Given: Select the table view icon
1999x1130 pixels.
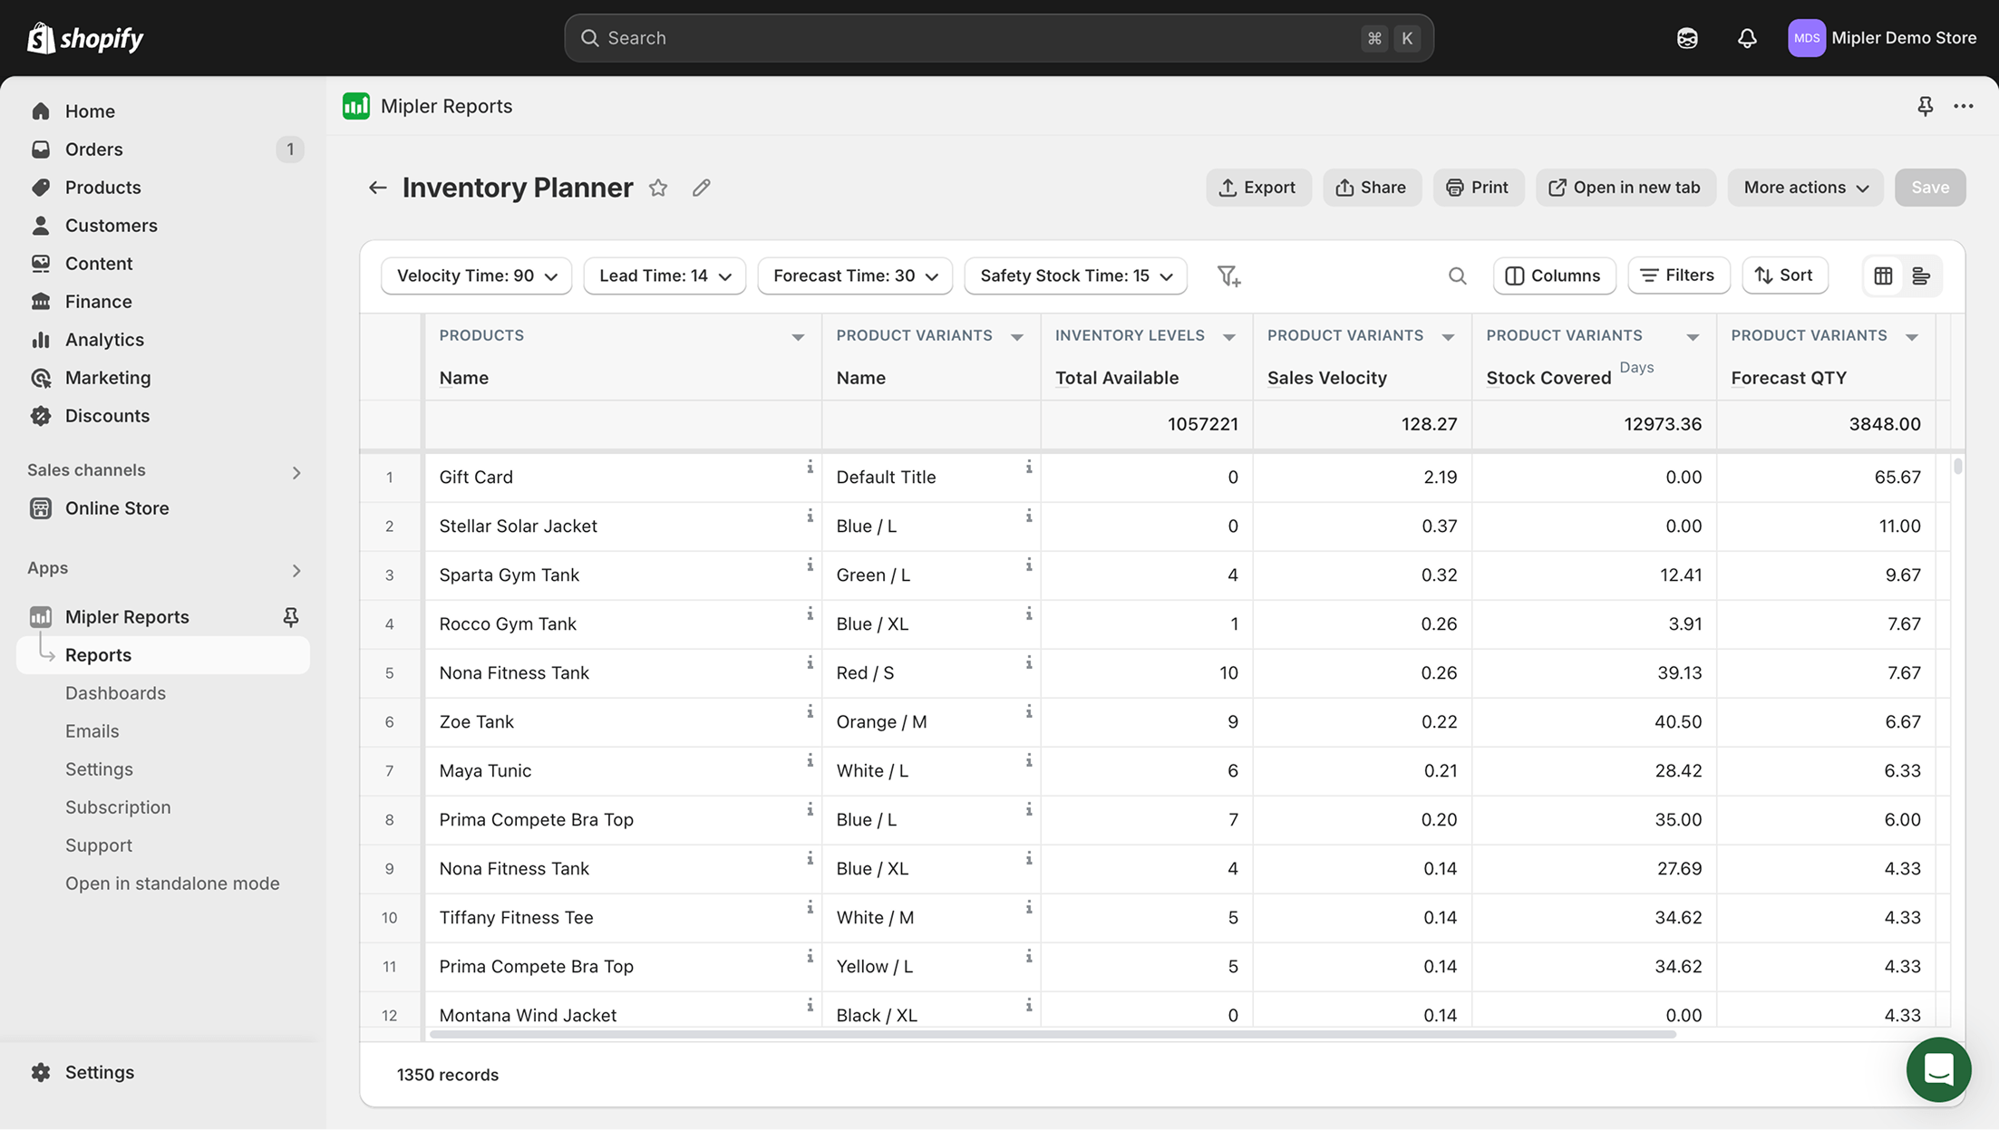Looking at the screenshot, I should [x=1883, y=275].
